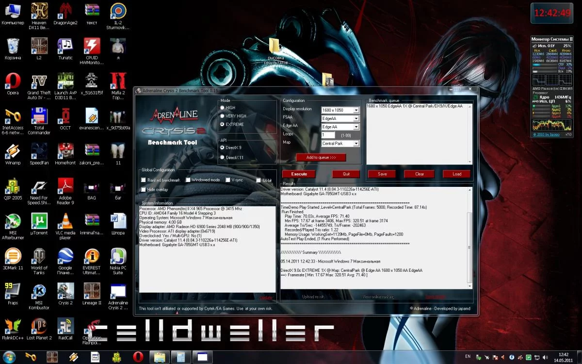Launch World of Tanks desktop icon
The image size is (582, 364).
coord(39,261)
